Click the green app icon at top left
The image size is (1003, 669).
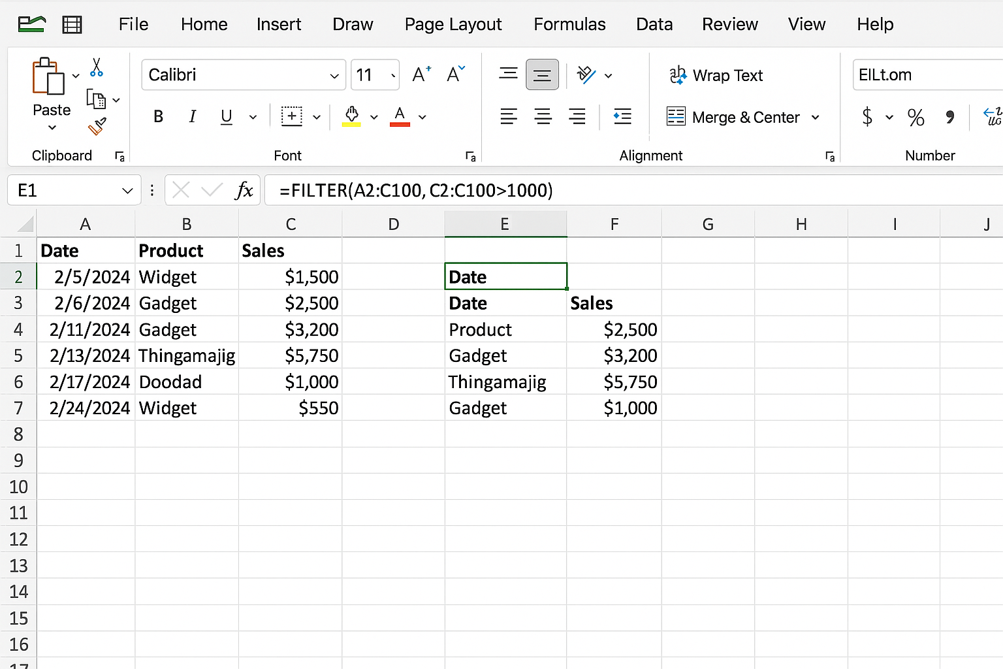point(32,24)
